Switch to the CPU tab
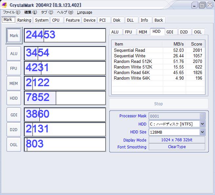The image size is (215, 195). (x=57, y=20)
